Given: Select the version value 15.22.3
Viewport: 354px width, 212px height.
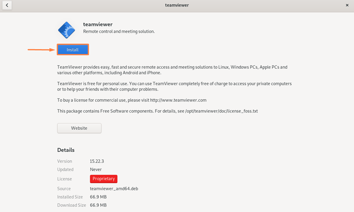Looking at the screenshot, I should (x=97, y=161).
